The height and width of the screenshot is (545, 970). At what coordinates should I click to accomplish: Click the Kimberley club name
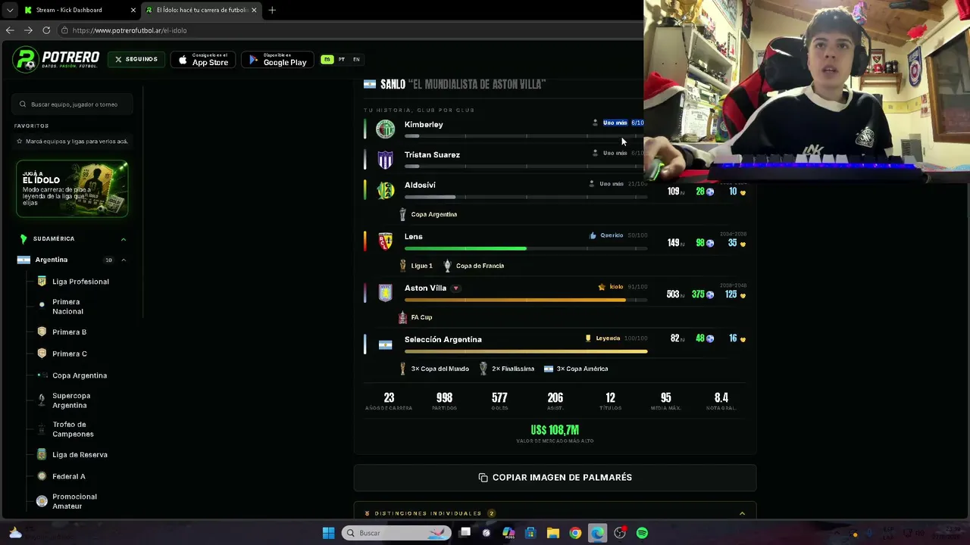(x=424, y=124)
